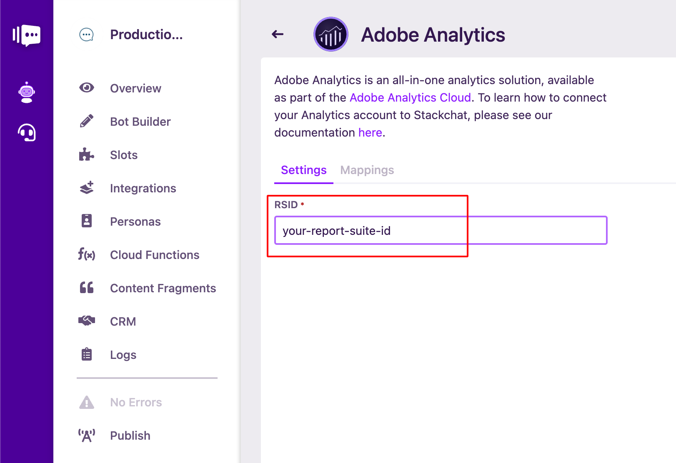Click the Logs clipboard icon
This screenshot has width=676, height=463.
click(87, 354)
